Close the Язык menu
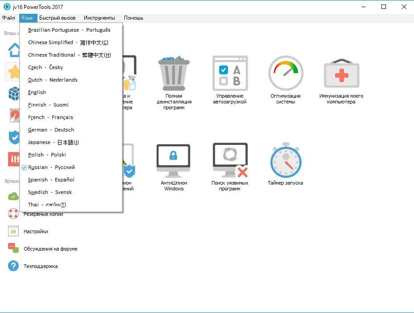414x313 pixels. (28, 18)
